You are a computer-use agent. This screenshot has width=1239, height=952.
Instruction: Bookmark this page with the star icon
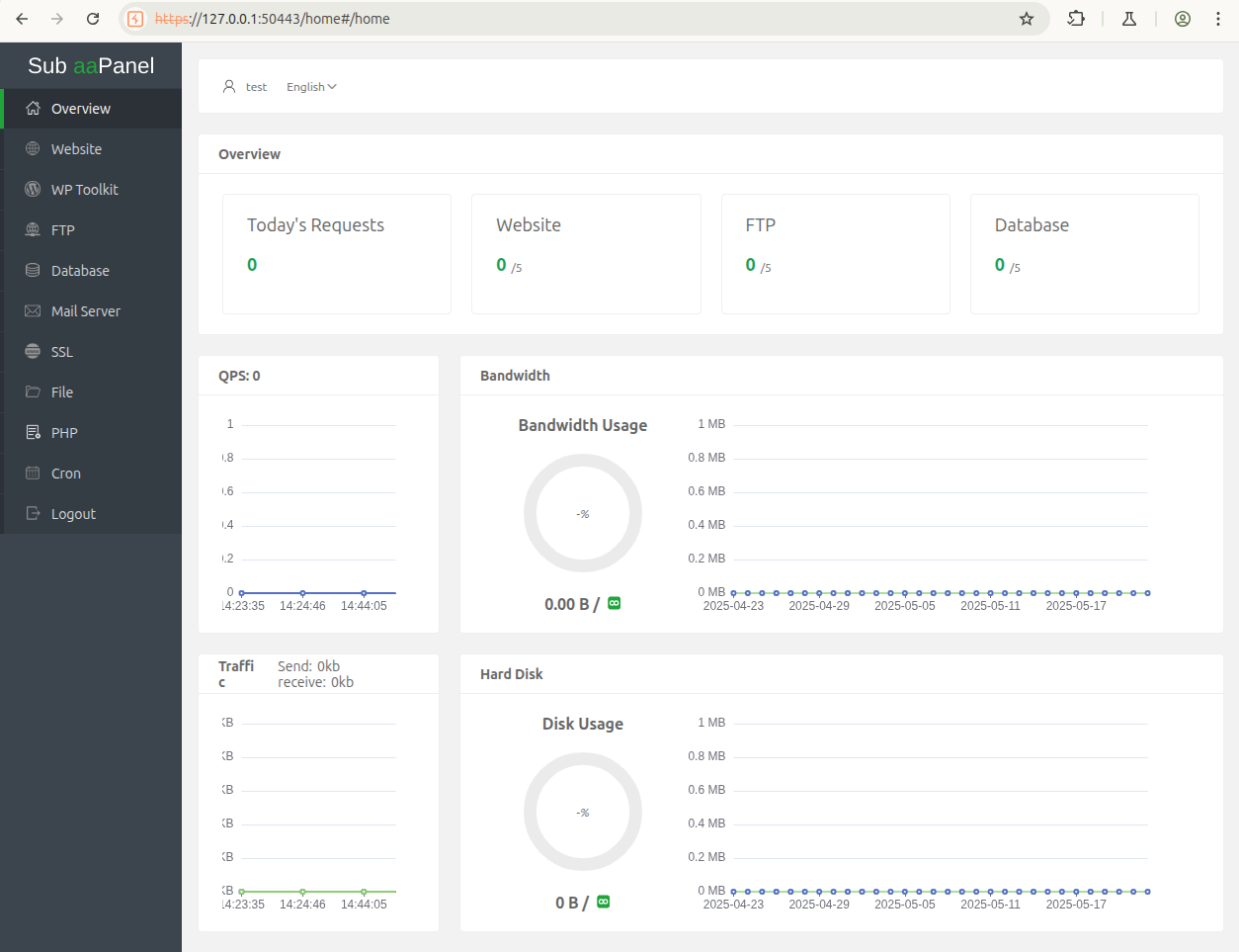point(1027,19)
